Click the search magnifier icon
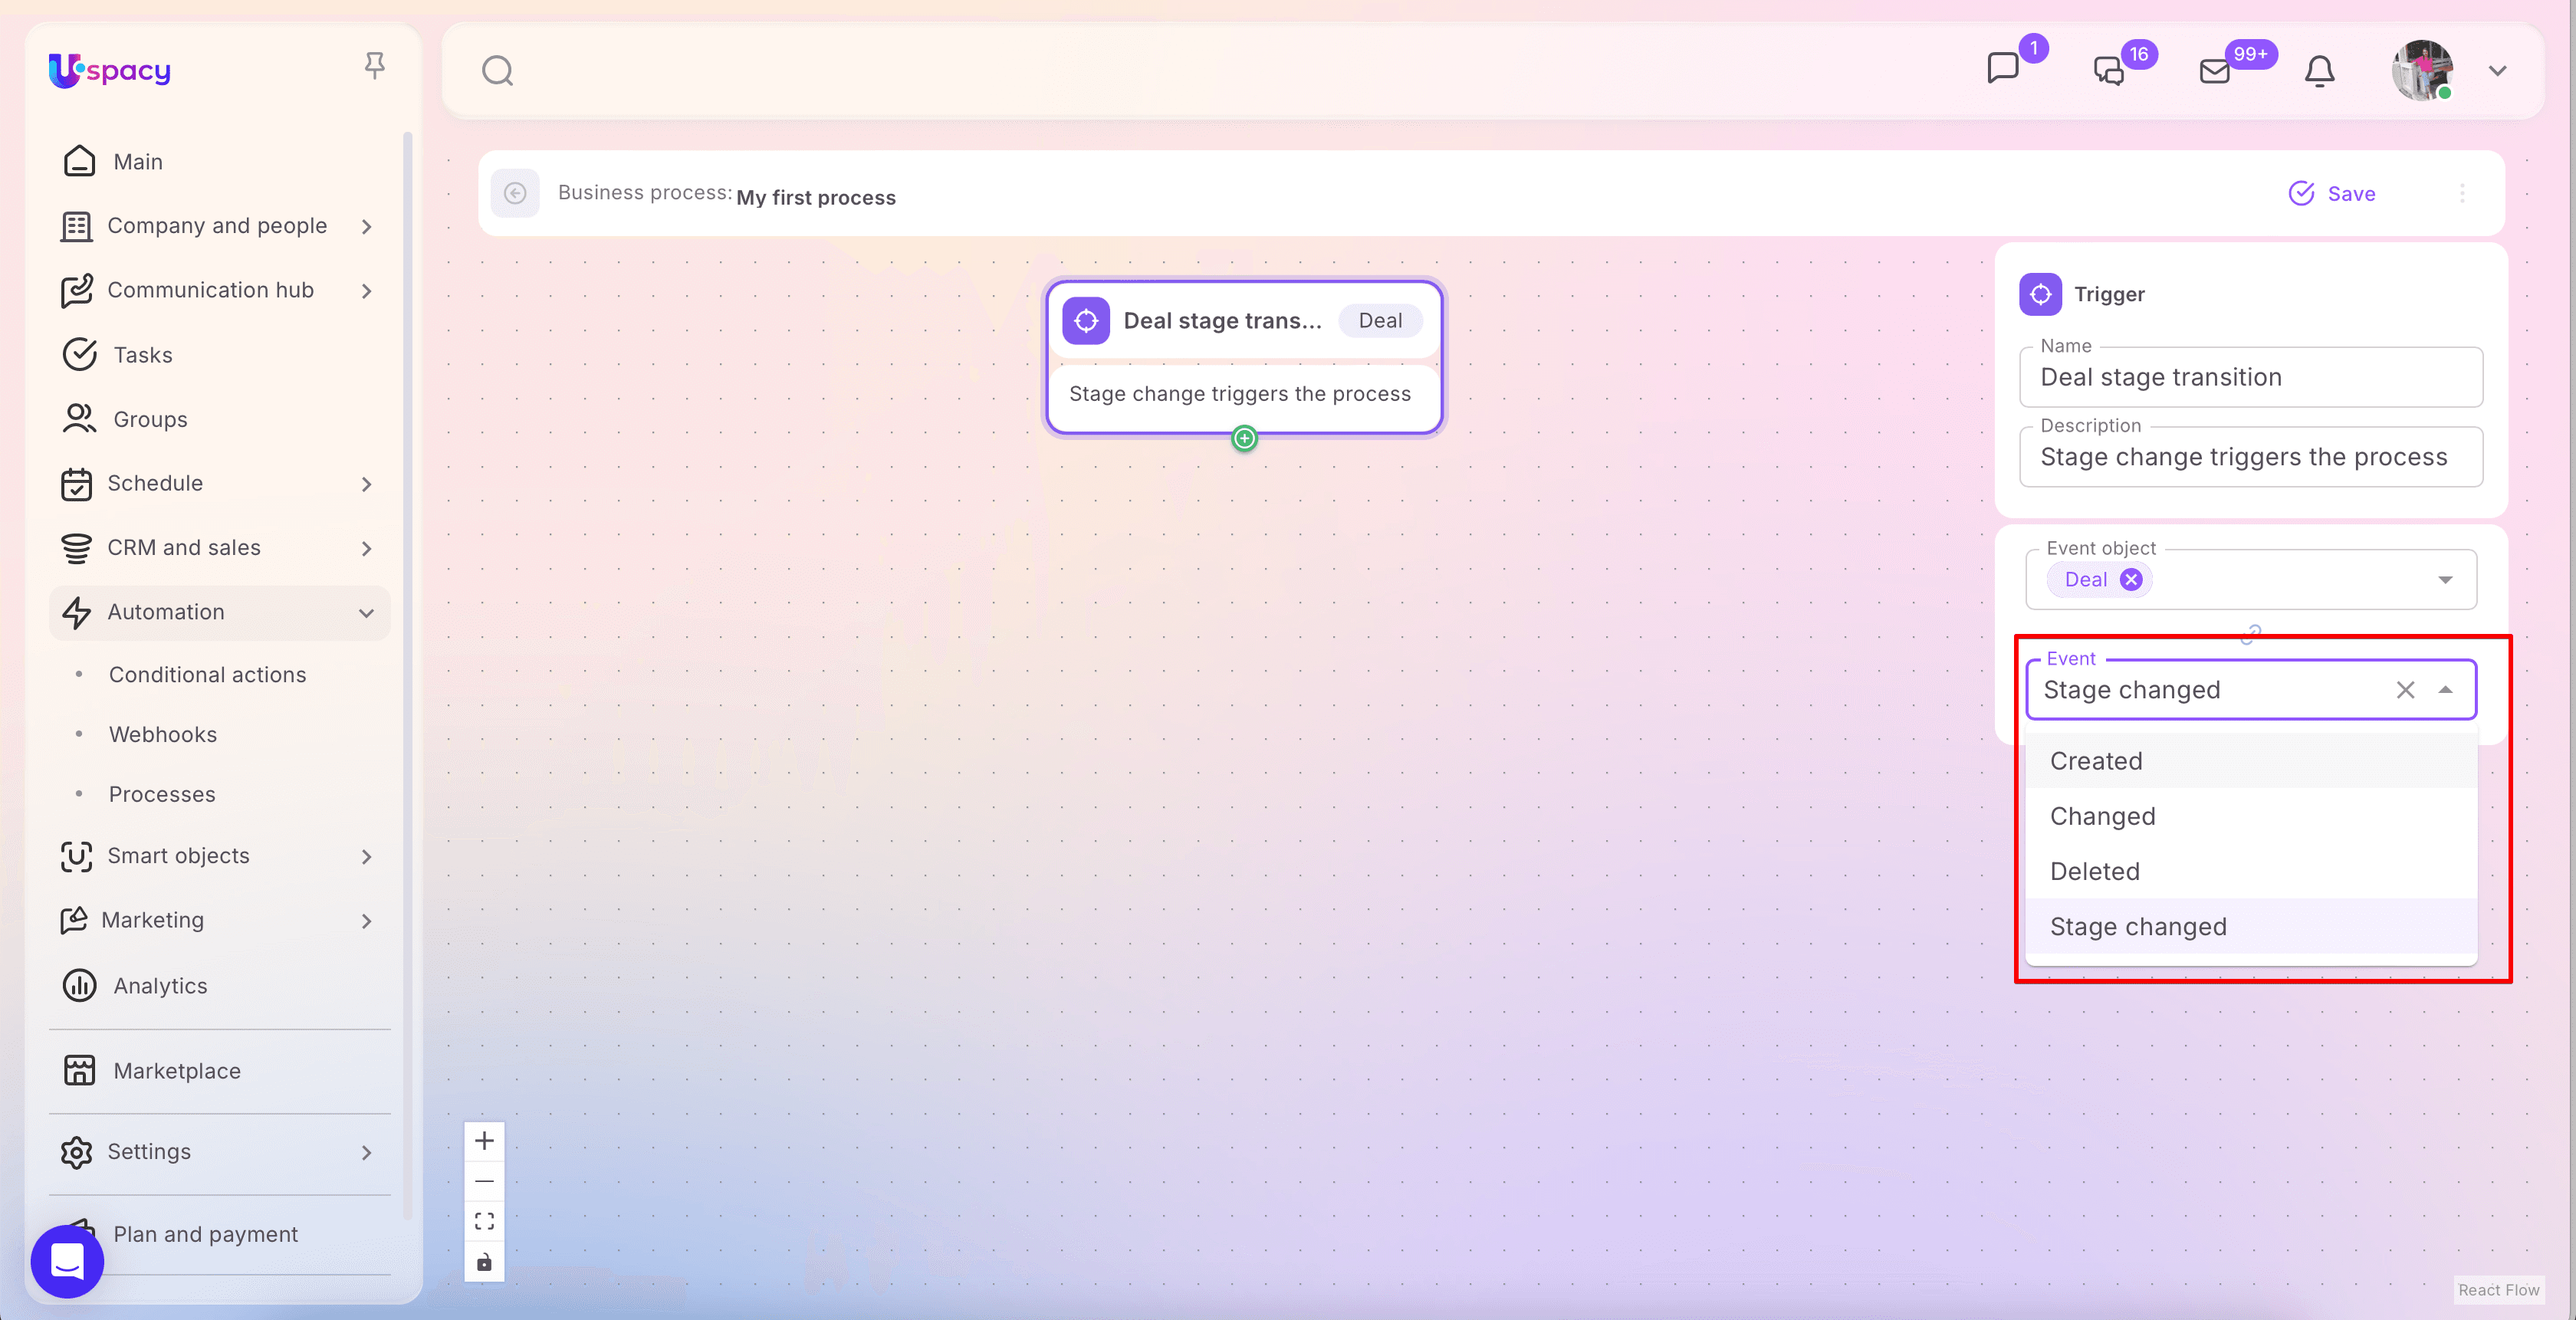 coord(497,71)
